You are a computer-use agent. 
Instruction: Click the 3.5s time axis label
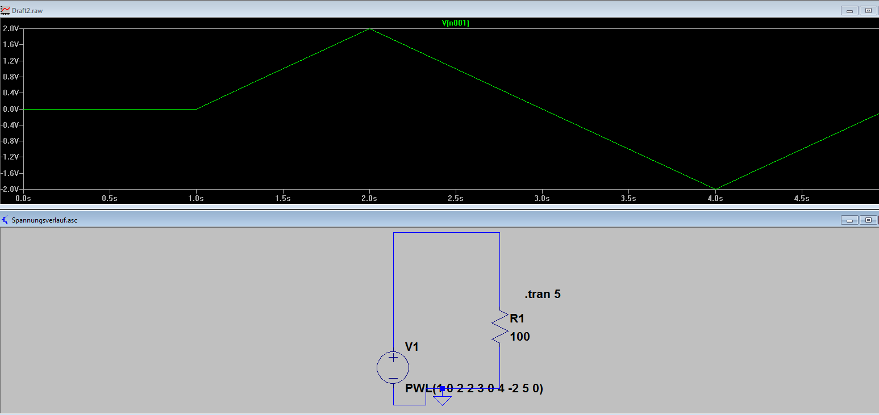point(629,199)
